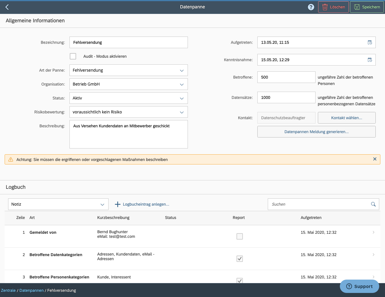Click Datenpannen Meldung generieren button

316,132
